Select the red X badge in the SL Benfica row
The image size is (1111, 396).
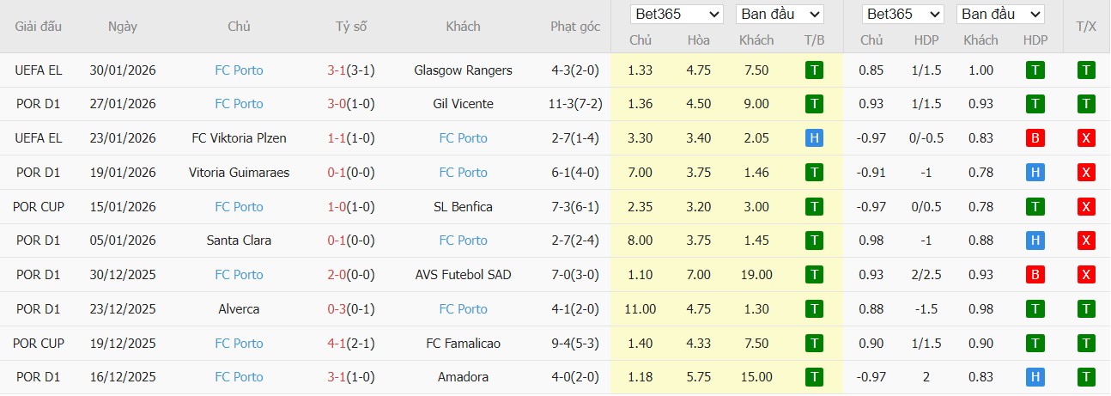coord(1086,207)
